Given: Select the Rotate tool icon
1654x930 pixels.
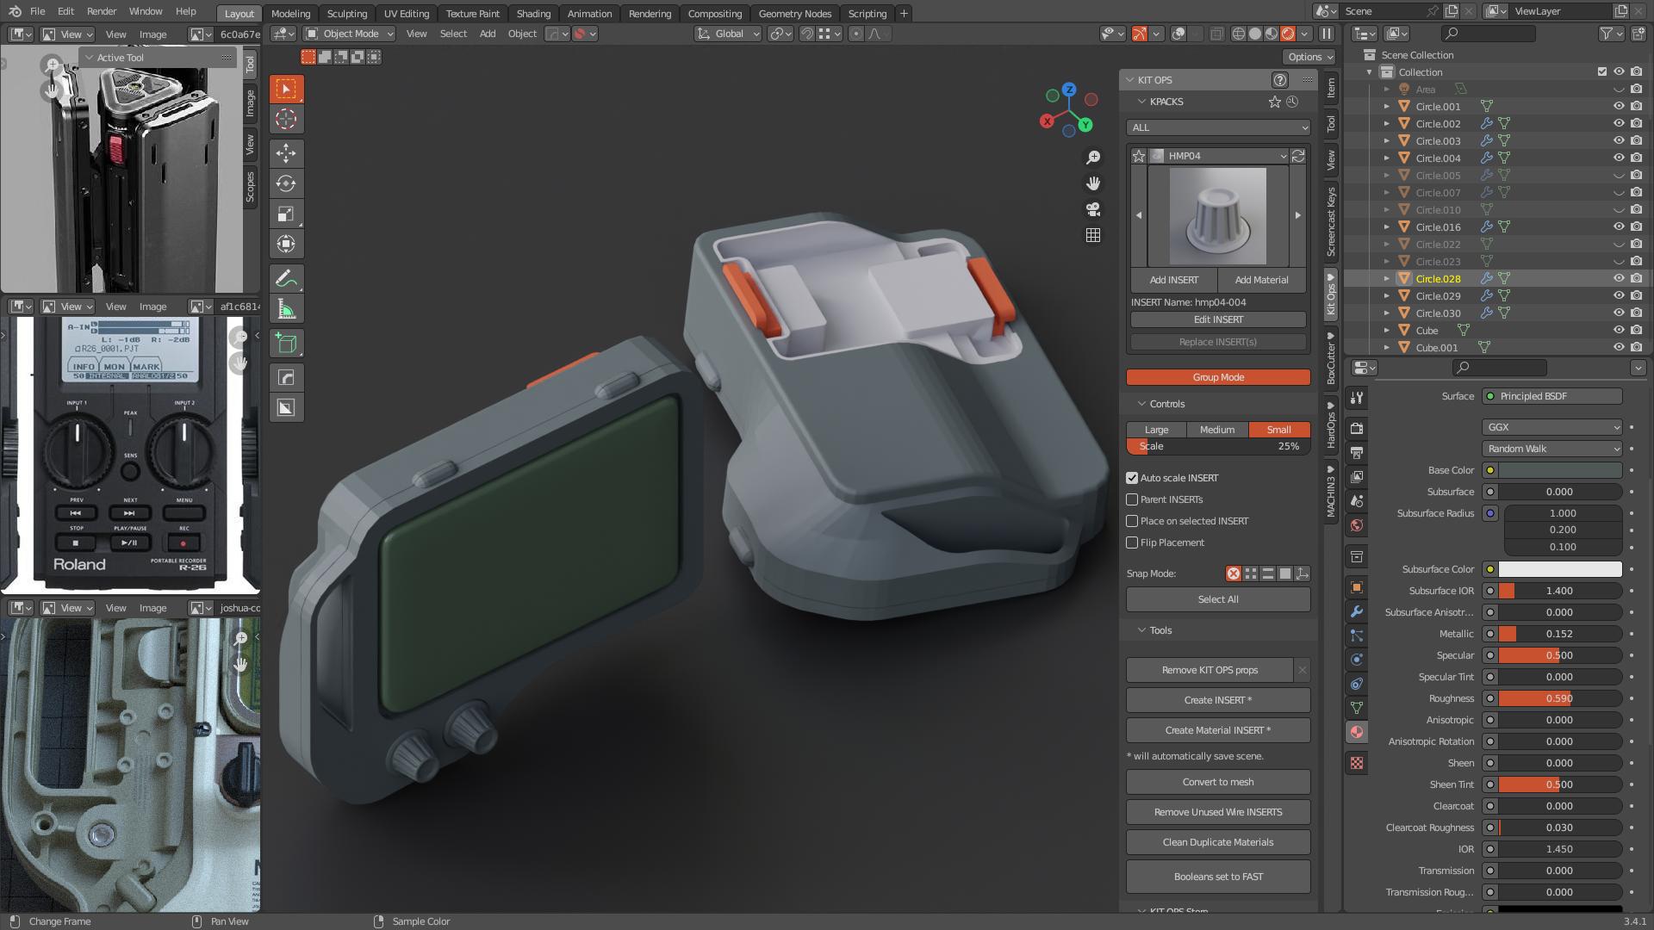Looking at the screenshot, I should [x=286, y=183].
